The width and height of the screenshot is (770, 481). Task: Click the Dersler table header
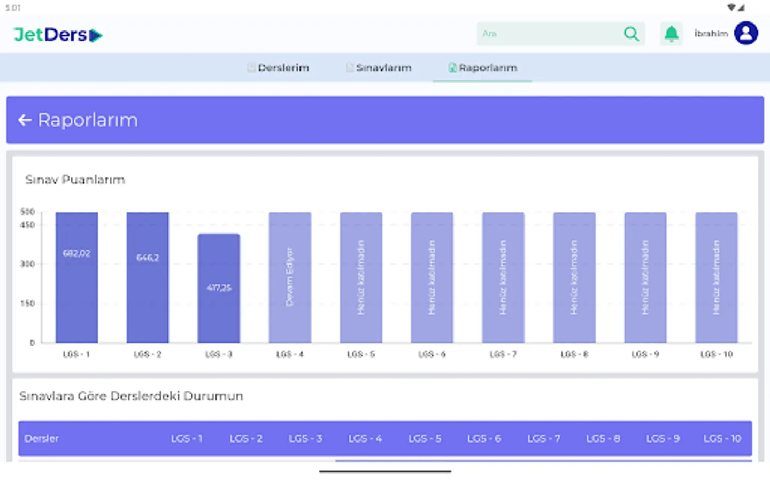(42, 439)
